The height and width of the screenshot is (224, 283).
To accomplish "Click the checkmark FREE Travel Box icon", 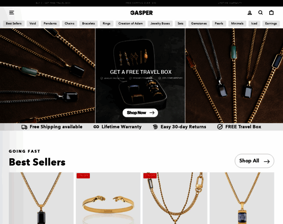I will 220,127.
